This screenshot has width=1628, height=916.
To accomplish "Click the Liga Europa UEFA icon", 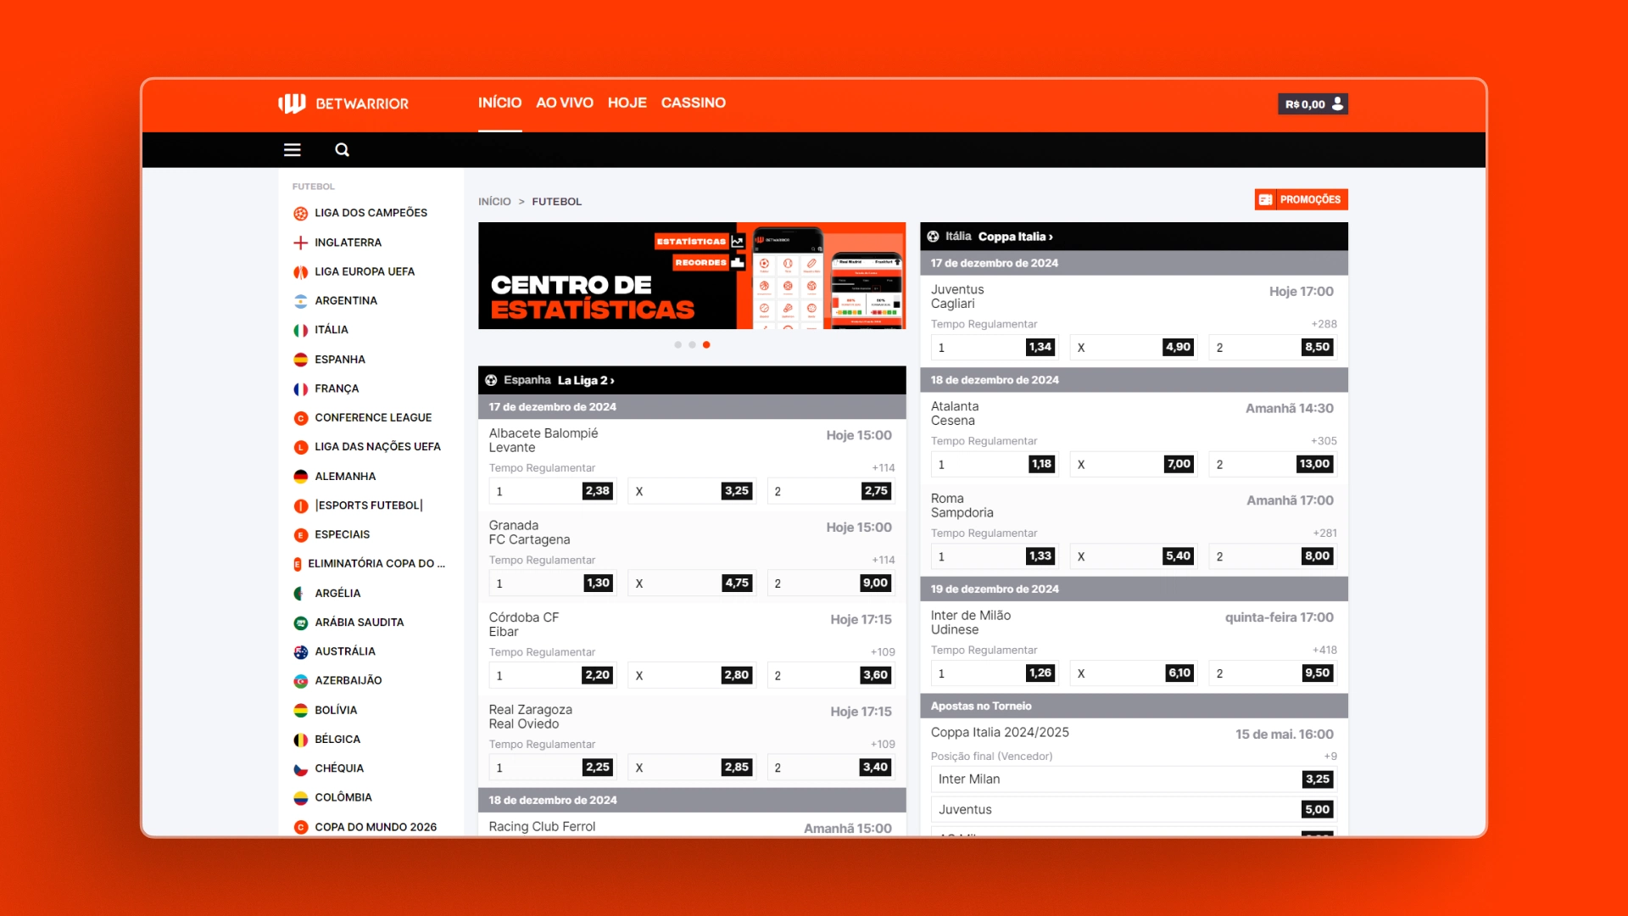I will (300, 271).
